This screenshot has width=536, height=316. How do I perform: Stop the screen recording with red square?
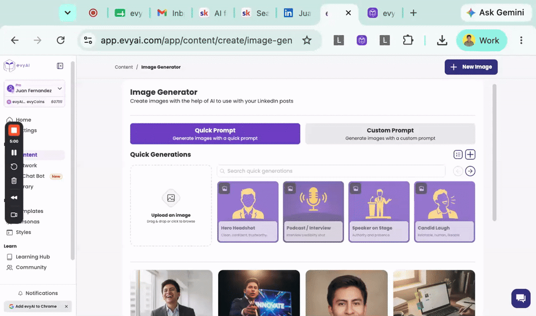pyautogui.click(x=14, y=130)
